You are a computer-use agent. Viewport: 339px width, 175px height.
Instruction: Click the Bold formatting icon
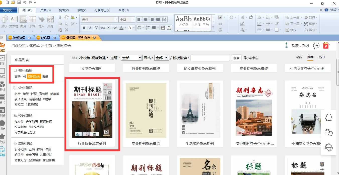click(x=84, y=28)
